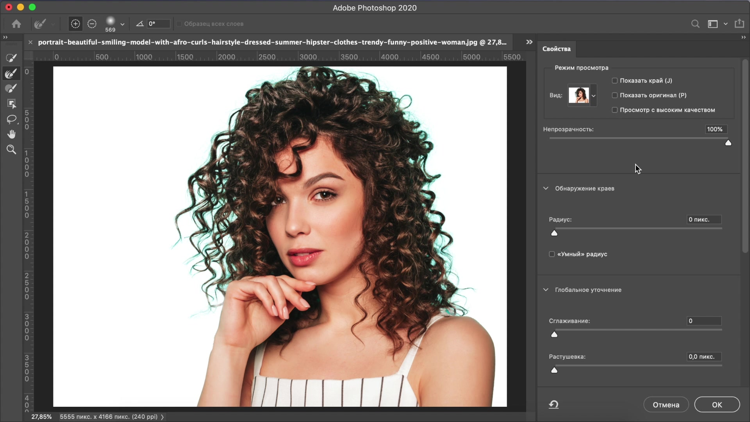Select the Object Selection tool
Image resolution: width=750 pixels, height=422 pixels.
pos(11,104)
